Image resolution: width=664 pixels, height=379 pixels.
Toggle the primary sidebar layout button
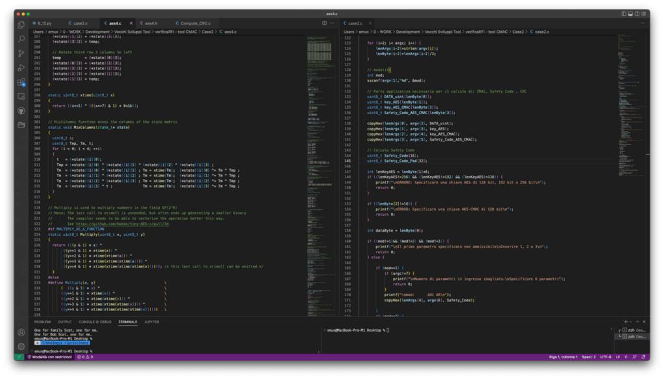tap(624, 14)
